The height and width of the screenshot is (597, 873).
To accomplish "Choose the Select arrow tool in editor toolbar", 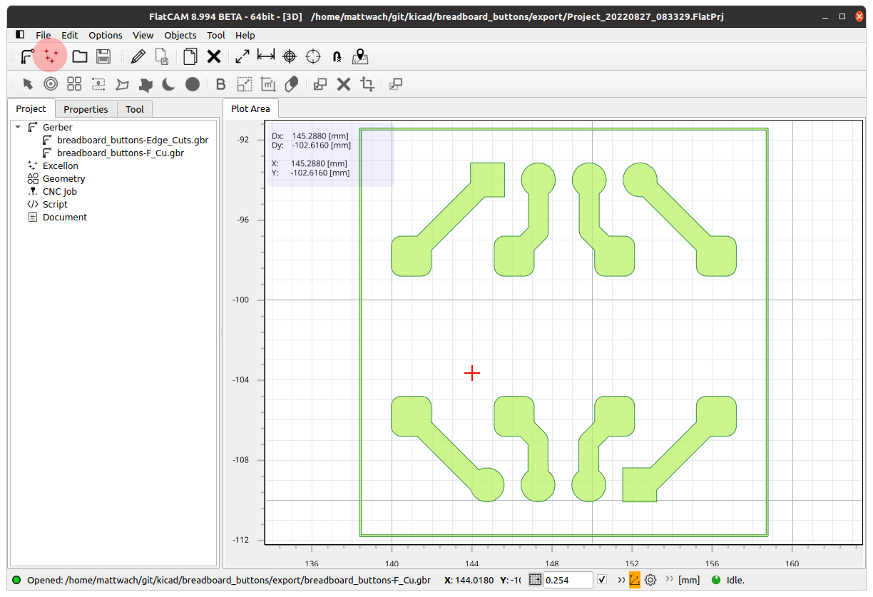I will (28, 84).
